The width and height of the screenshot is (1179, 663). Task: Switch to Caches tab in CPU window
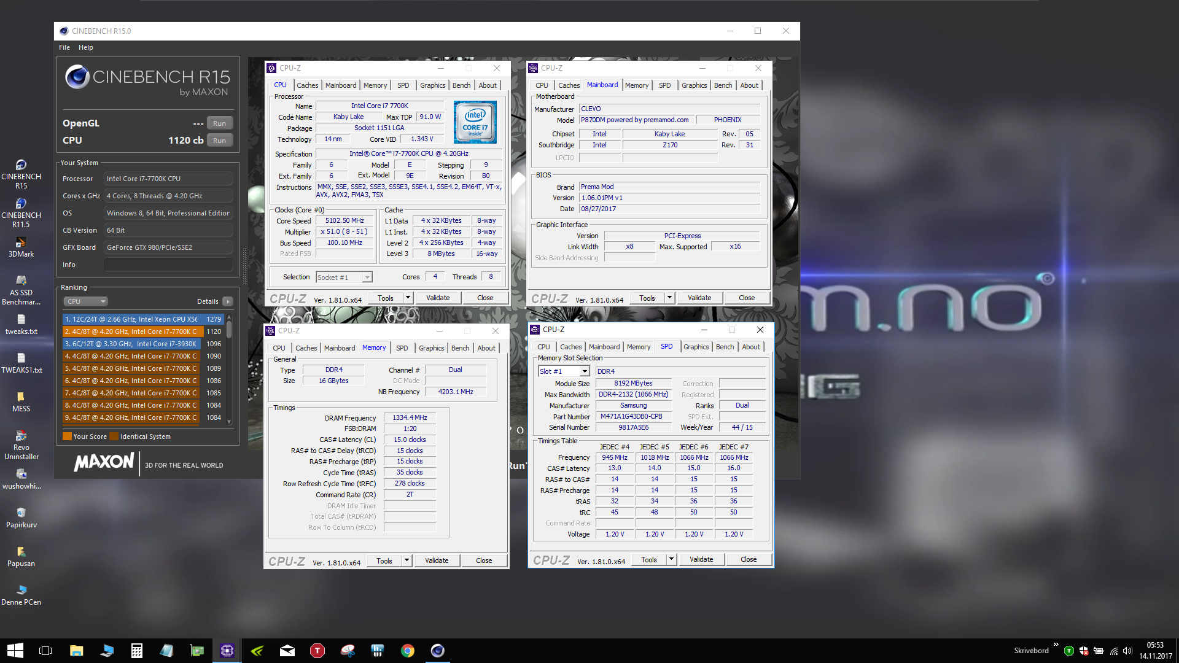[307, 85]
